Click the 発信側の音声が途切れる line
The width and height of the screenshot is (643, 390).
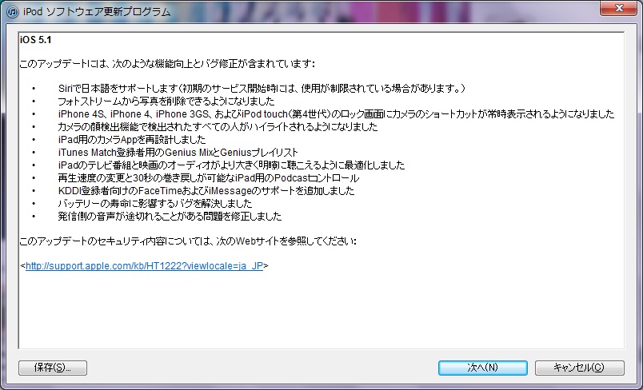coord(170,216)
